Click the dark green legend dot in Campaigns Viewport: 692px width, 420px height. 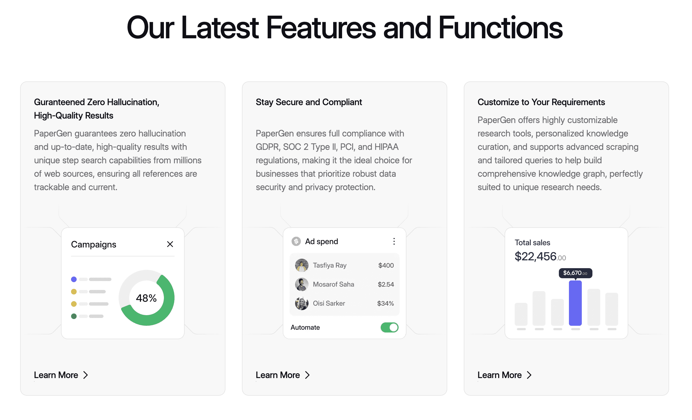74,317
